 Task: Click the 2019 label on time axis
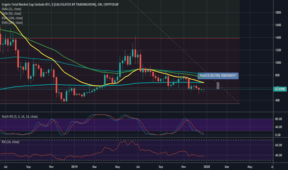(74, 167)
